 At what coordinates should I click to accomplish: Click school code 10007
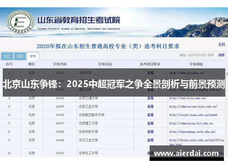tap(60, 124)
